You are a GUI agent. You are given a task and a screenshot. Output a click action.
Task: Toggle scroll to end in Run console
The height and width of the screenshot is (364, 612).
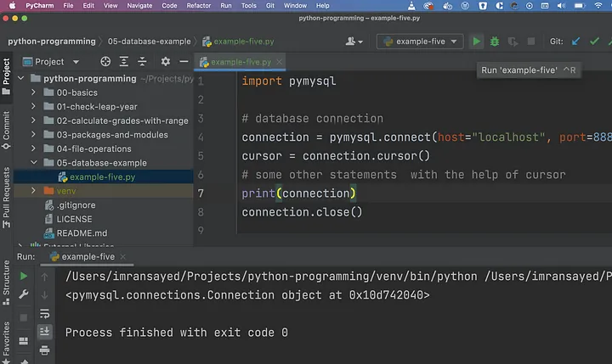(44, 332)
